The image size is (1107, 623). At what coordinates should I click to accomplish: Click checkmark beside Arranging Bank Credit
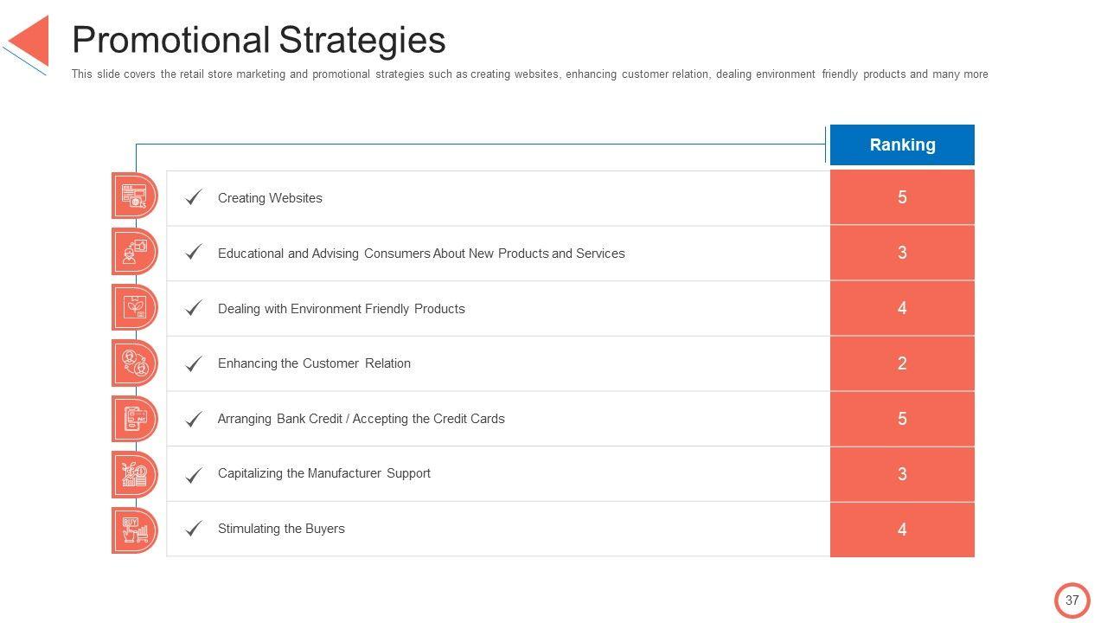tap(194, 419)
